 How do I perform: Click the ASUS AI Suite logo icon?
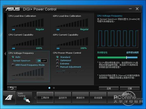point(9,97)
